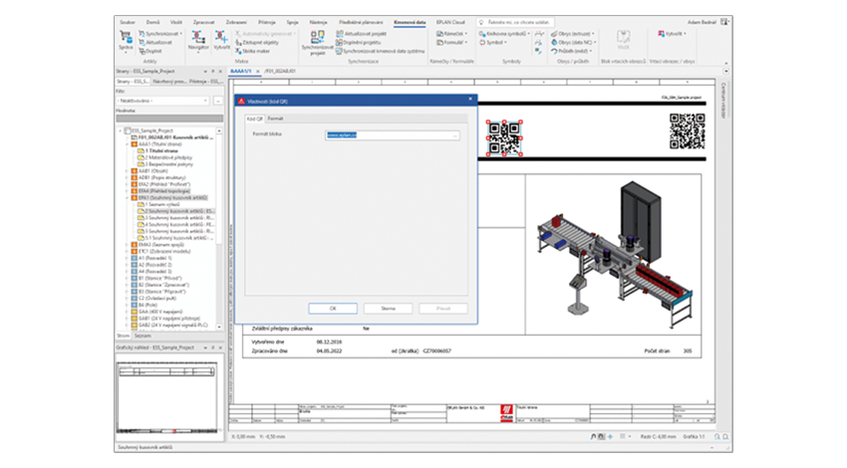Click the selected QR code on the page

coord(503,137)
